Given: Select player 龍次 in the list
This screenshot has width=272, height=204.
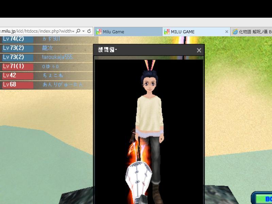Looking at the screenshot, I should [48, 48].
